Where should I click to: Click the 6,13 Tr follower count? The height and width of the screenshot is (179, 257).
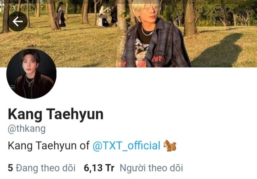[99, 168]
